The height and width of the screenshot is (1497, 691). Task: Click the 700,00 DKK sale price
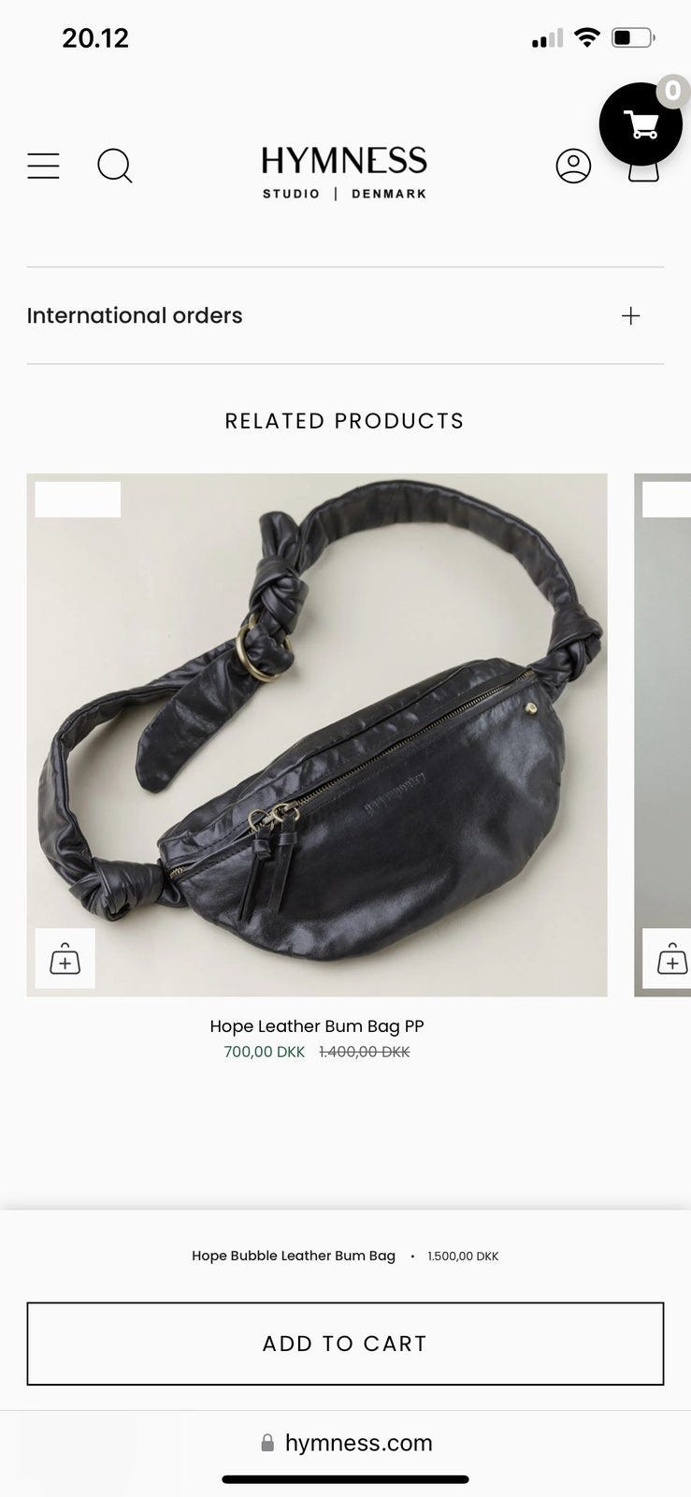265,1052
